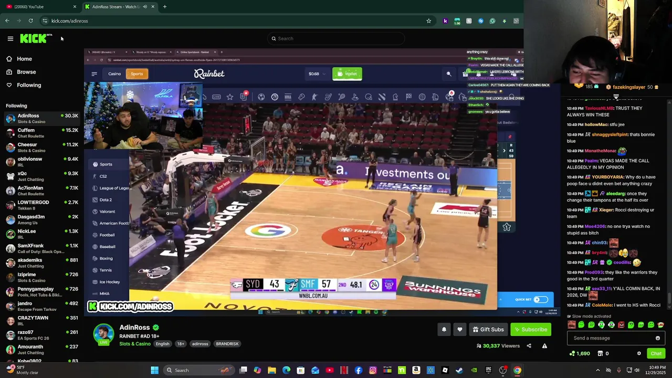
Task: Click the adinross tag
Action: point(200,344)
